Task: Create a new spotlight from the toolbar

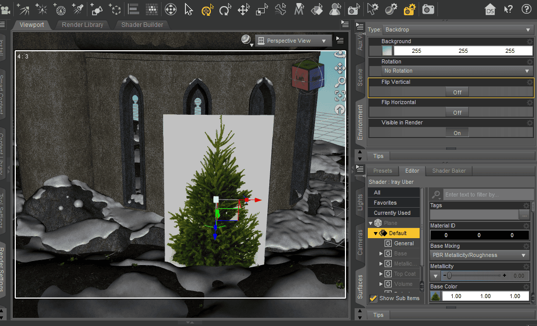Action: pyautogui.click(x=78, y=9)
